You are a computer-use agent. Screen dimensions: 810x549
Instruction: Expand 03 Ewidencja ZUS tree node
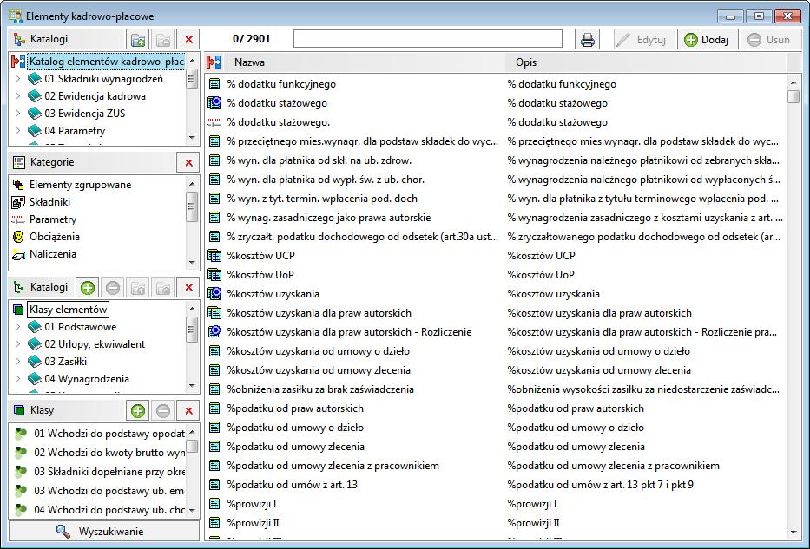(x=17, y=114)
